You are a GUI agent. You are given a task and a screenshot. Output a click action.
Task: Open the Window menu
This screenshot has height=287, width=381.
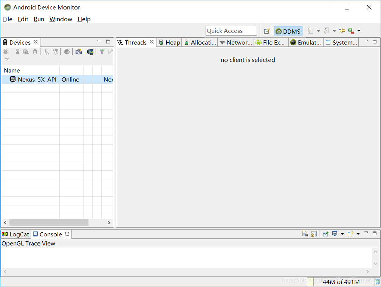pos(61,19)
